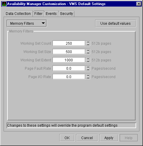This screenshot has width=143, height=146.
Task: Increase Page Fault Rate spinner value
Action: [88, 67]
